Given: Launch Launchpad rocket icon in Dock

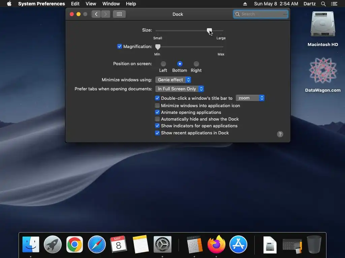Looking at the screenshot, I should pyautogui.click(x=53, y=244).
